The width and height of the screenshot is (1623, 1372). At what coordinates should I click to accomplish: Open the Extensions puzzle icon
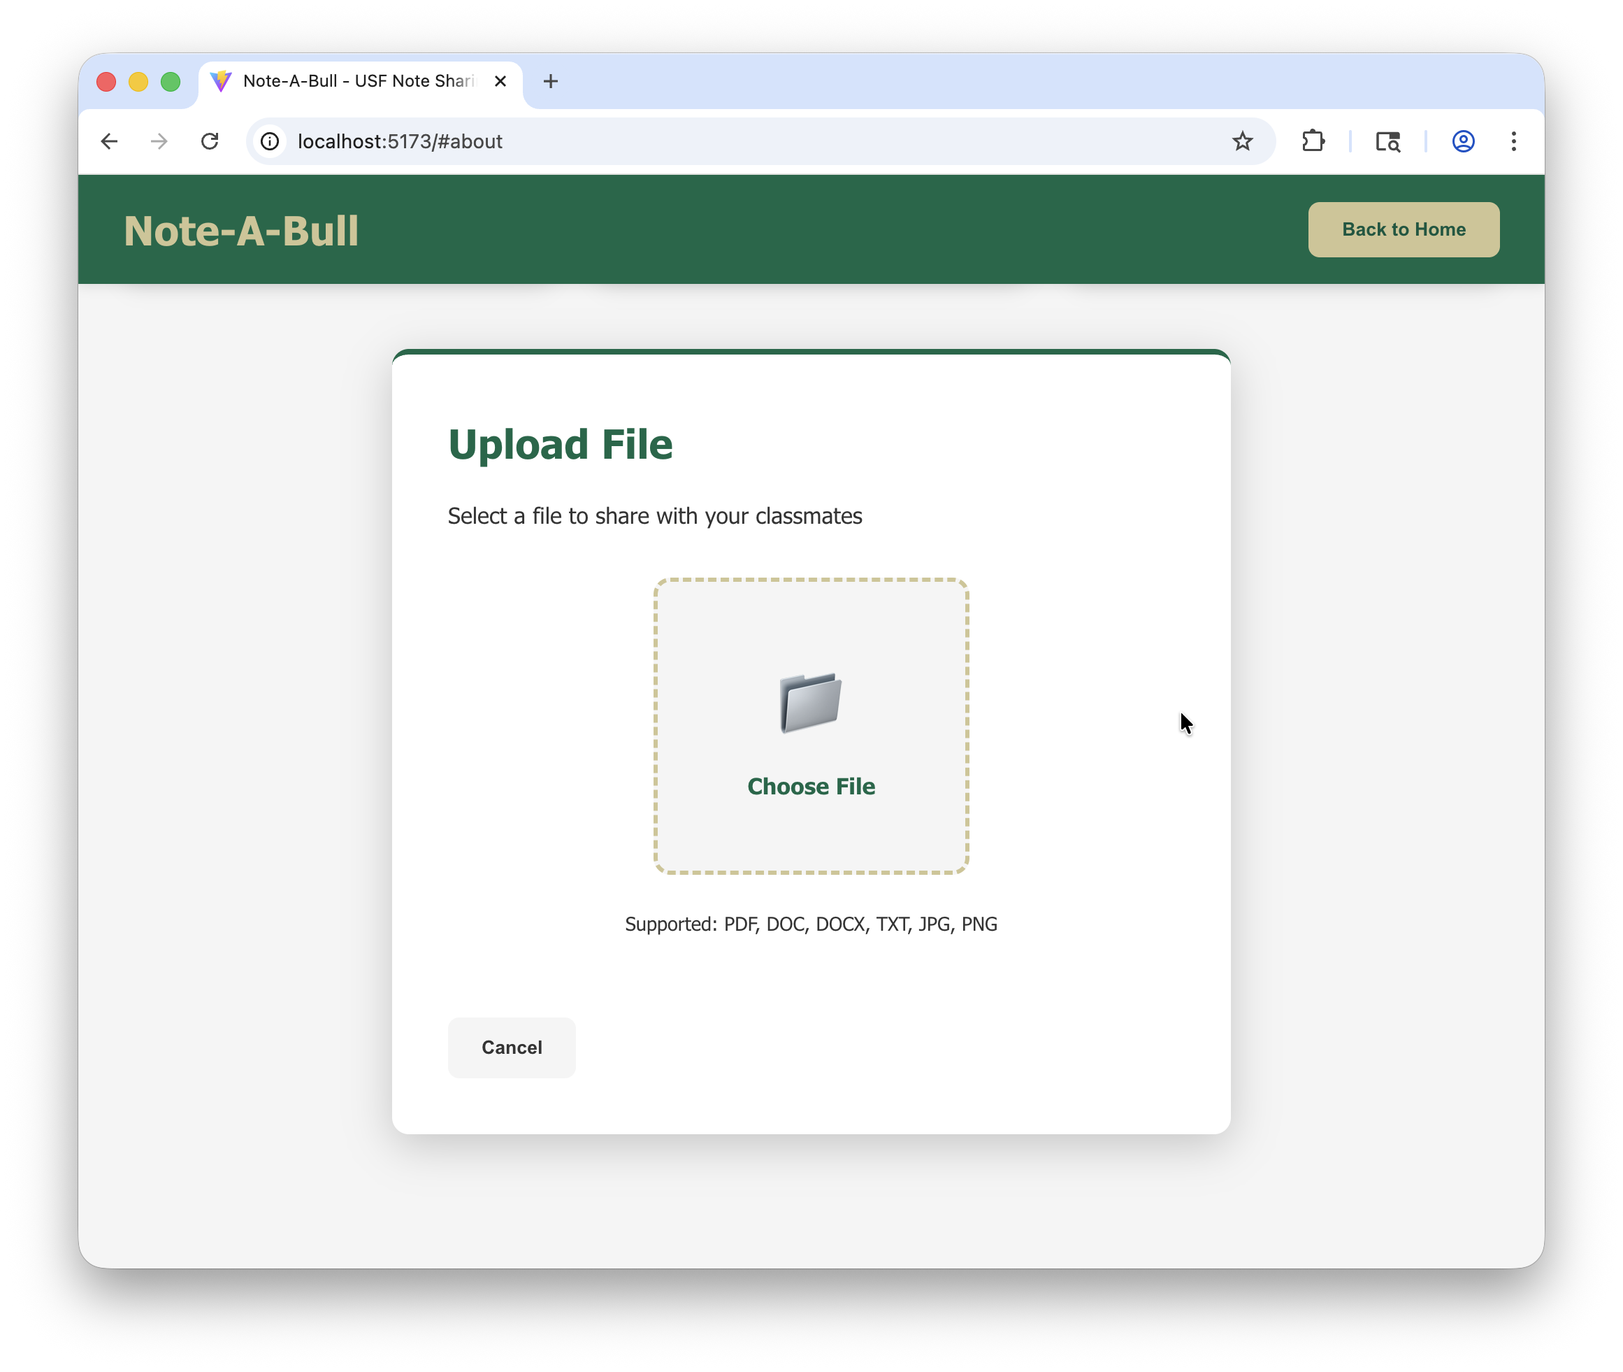point(1313,141)
